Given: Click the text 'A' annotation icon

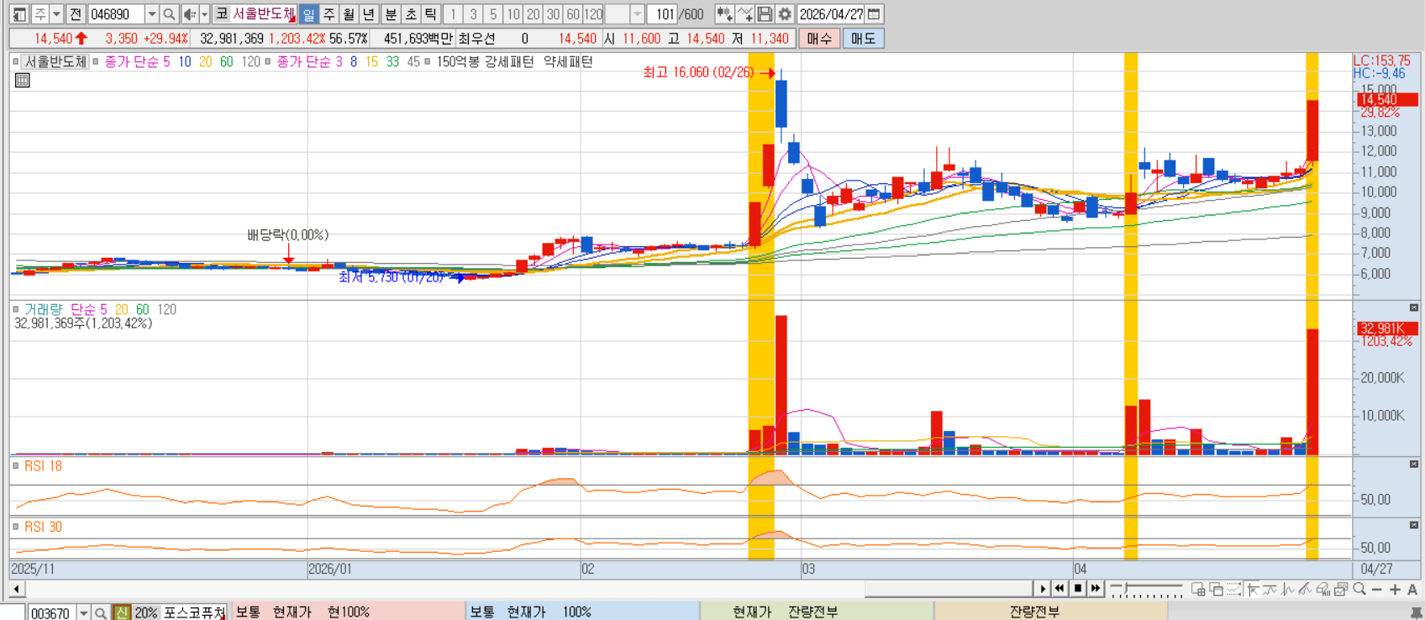Looking at the screenshot, I should (1412, 589).
